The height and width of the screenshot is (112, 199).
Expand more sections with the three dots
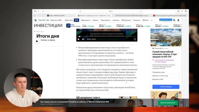coord(151,20)
